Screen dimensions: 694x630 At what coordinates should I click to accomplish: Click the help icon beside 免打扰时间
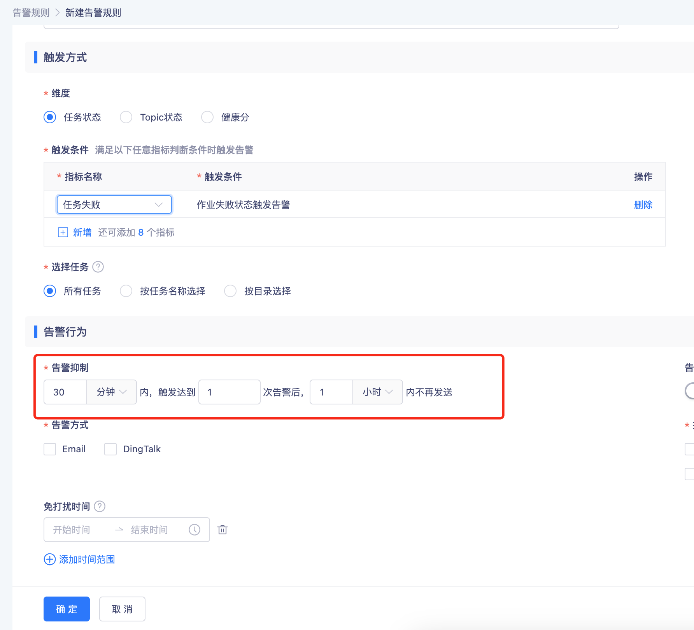100,506
